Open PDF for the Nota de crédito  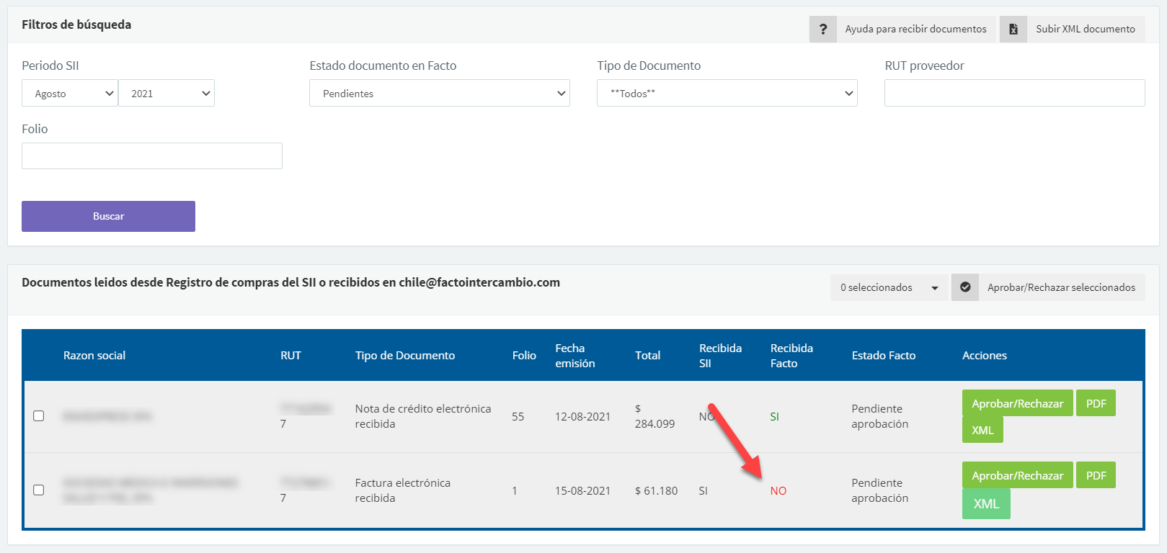tap(1095, 403)
